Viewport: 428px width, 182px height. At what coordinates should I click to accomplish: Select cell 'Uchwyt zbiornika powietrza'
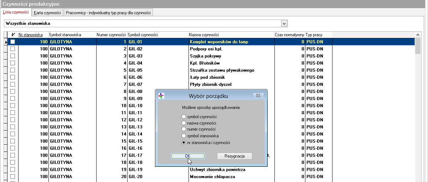(231, 169)
